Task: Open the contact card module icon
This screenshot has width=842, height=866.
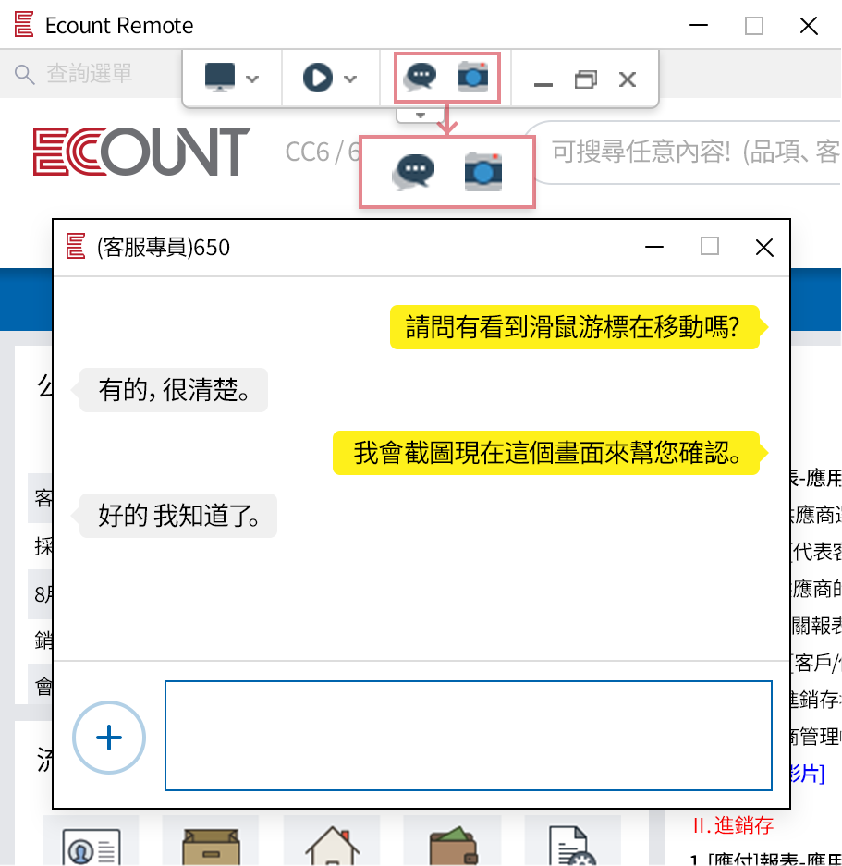Action: click(x=90, y=843)
